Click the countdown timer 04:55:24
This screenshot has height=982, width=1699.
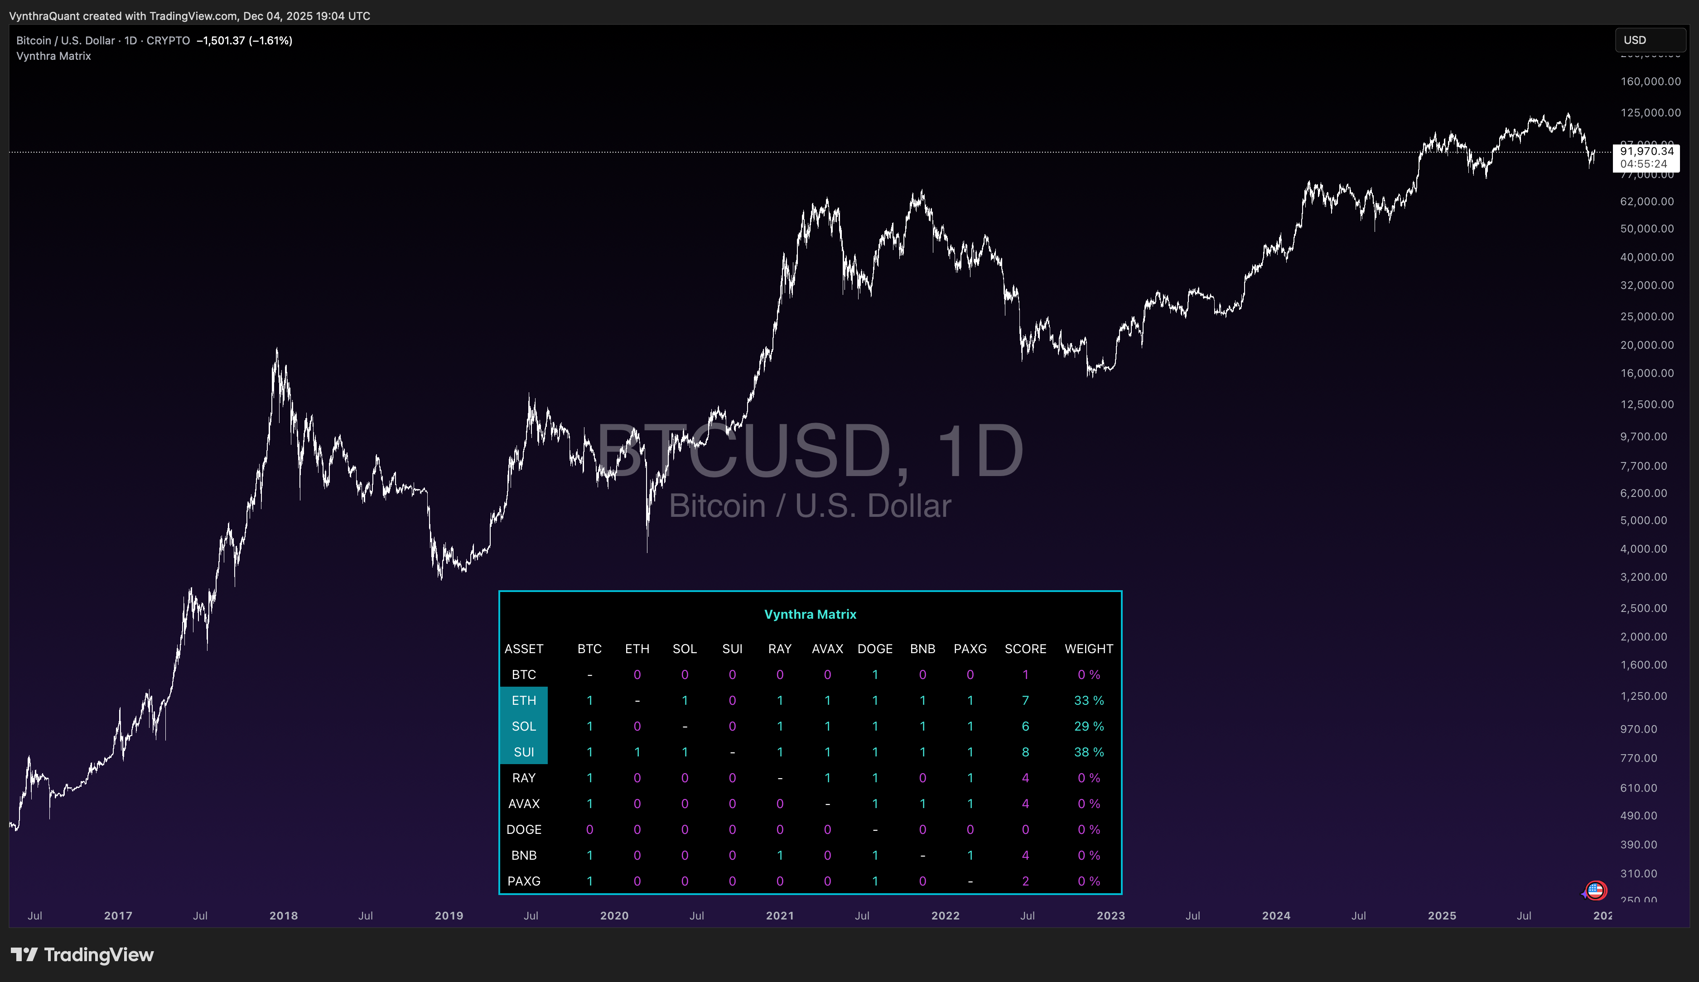tap(1644, 164)
